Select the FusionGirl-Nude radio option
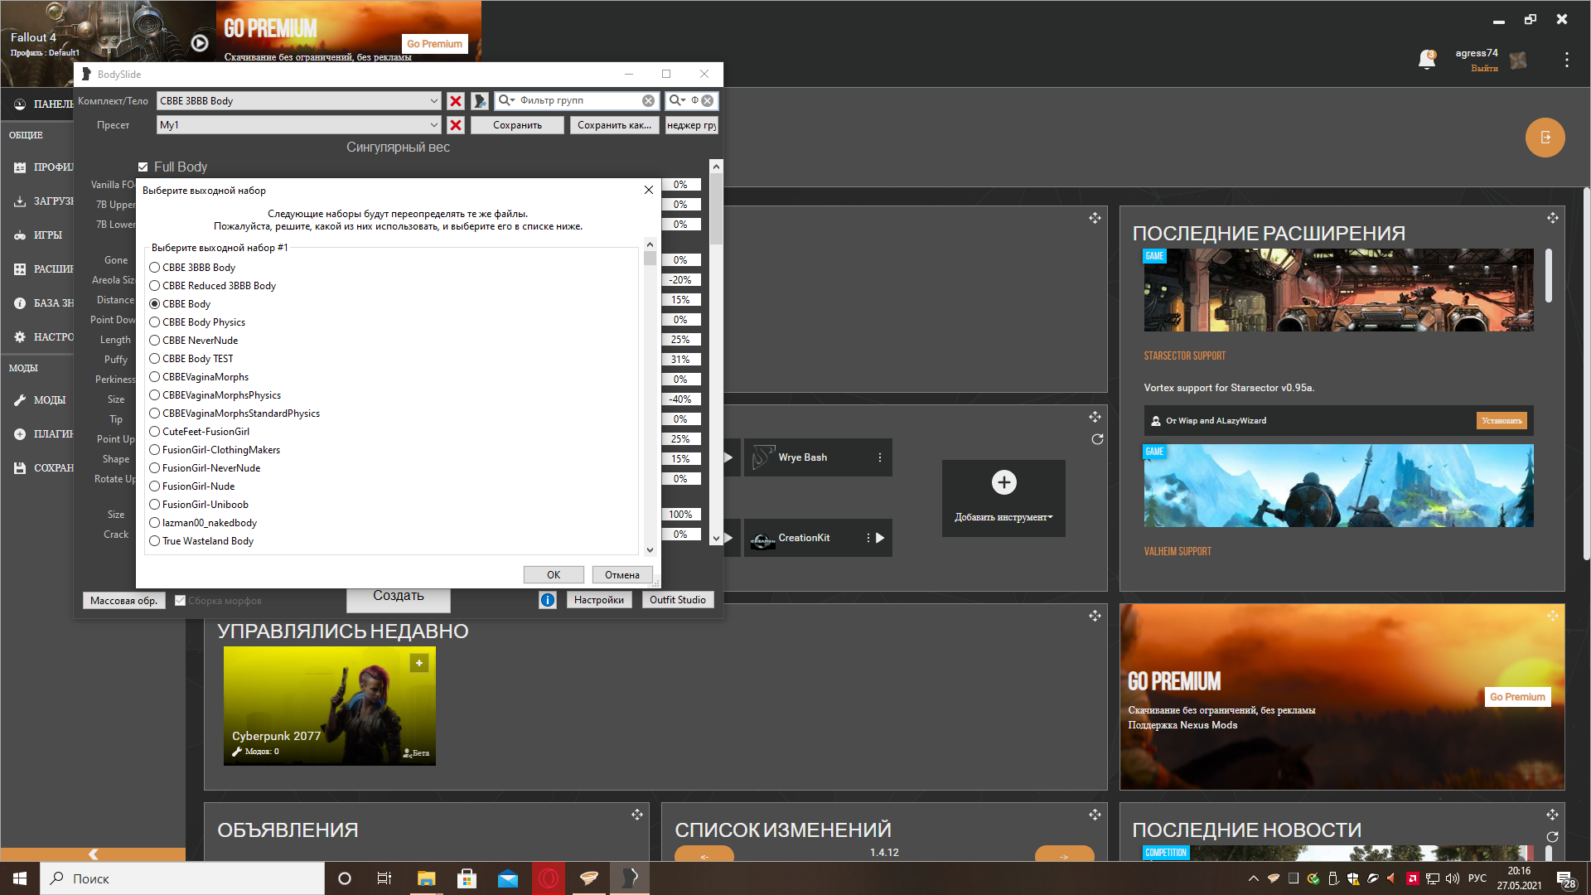 point(155,486)
